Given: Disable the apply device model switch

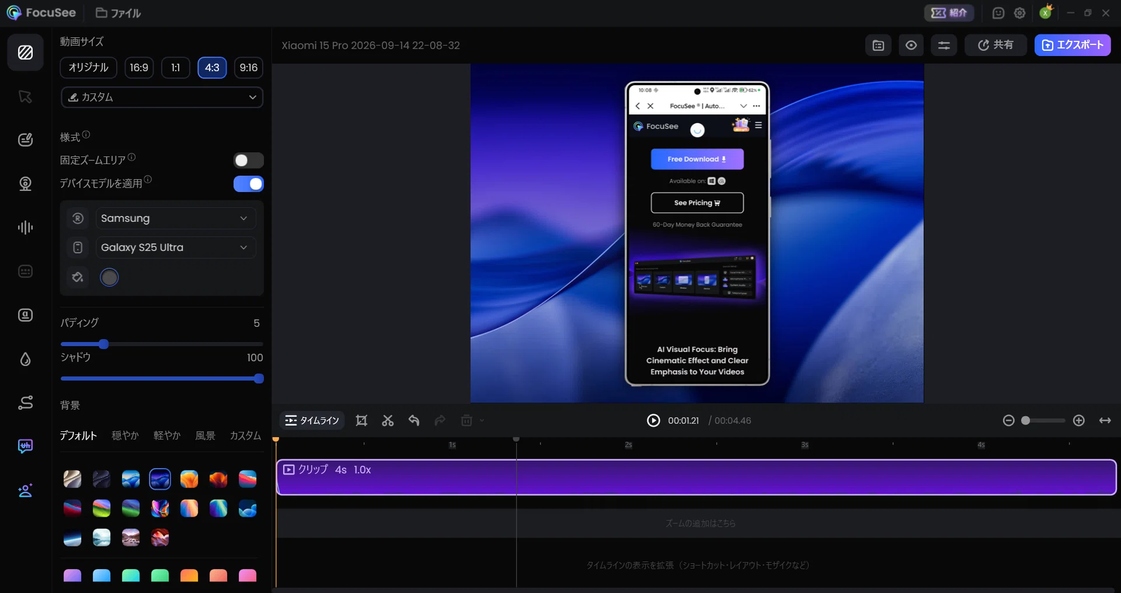Looking at the screenshot, I should (249, 184).
